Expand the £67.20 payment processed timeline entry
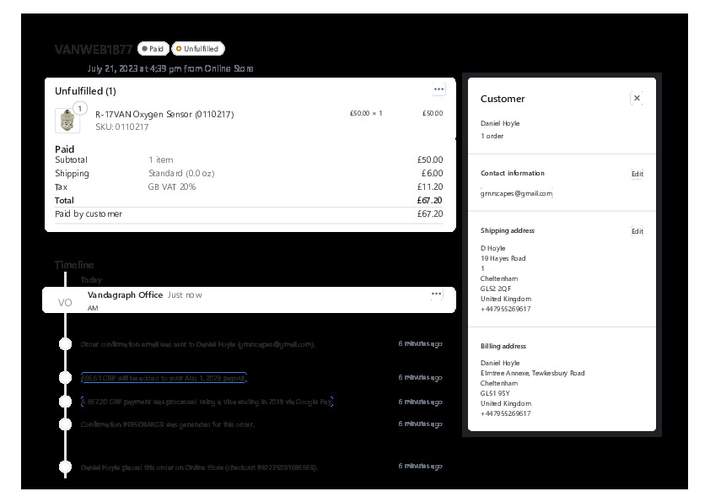710x502 pixels. [x=207, y=402]
